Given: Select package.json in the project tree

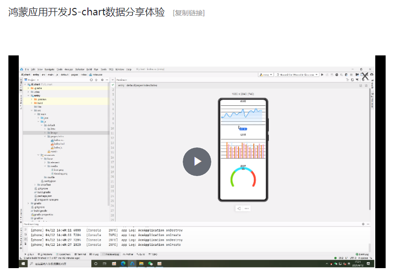Looking at the screenshot, I should 42,196.
